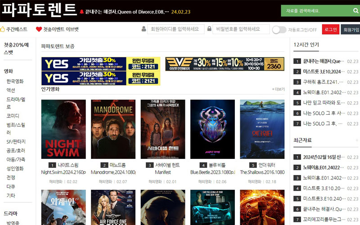The width and height of the screenshot is (360, 225).
Task: Open the Air Force One poster
Action: pyautogui.click(x=113, y=207)
